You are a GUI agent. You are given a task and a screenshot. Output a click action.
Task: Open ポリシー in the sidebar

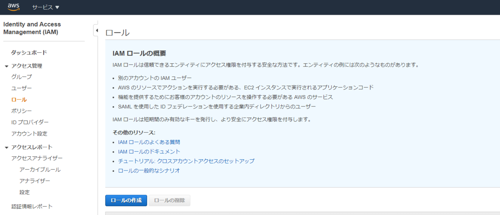point(21,111)
